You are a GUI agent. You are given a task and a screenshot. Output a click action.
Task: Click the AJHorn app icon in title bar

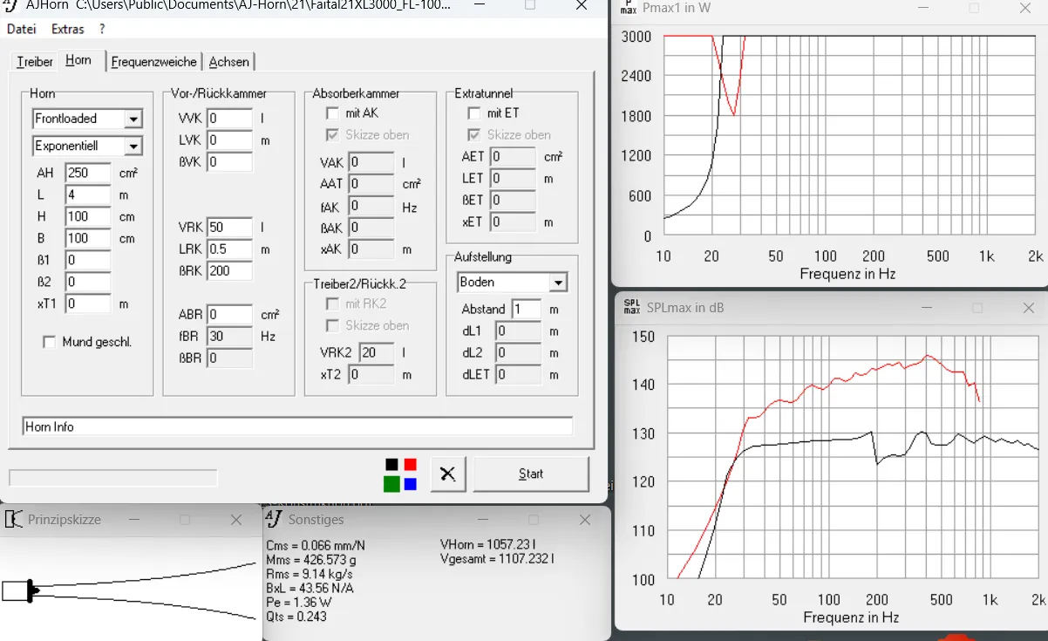(x=11, y=5)
